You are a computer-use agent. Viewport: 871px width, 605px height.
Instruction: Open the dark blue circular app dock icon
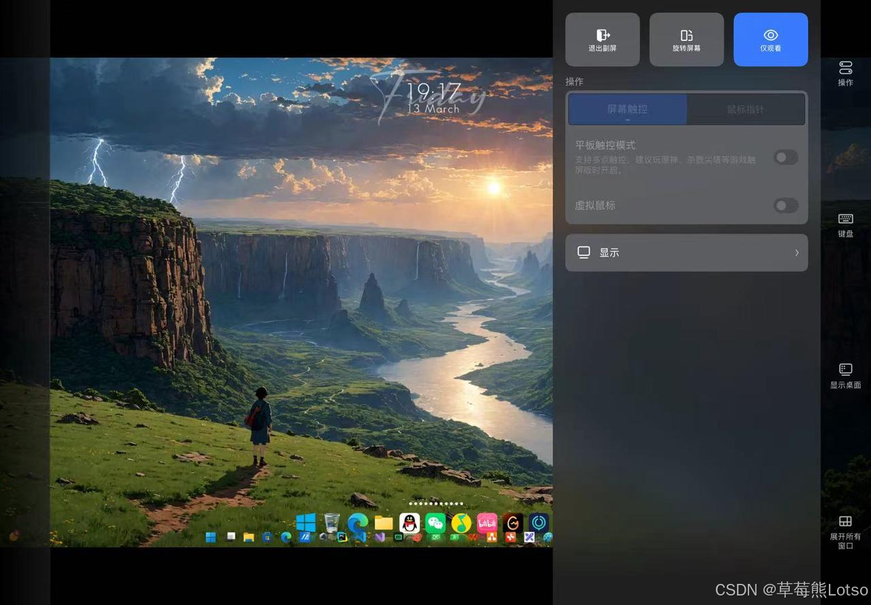click(539, 523)
